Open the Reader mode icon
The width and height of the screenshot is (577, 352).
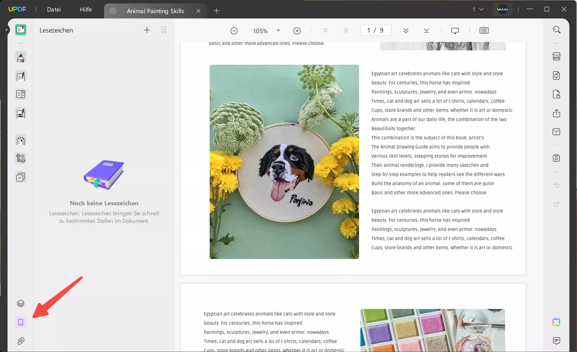tap(21, 30)
